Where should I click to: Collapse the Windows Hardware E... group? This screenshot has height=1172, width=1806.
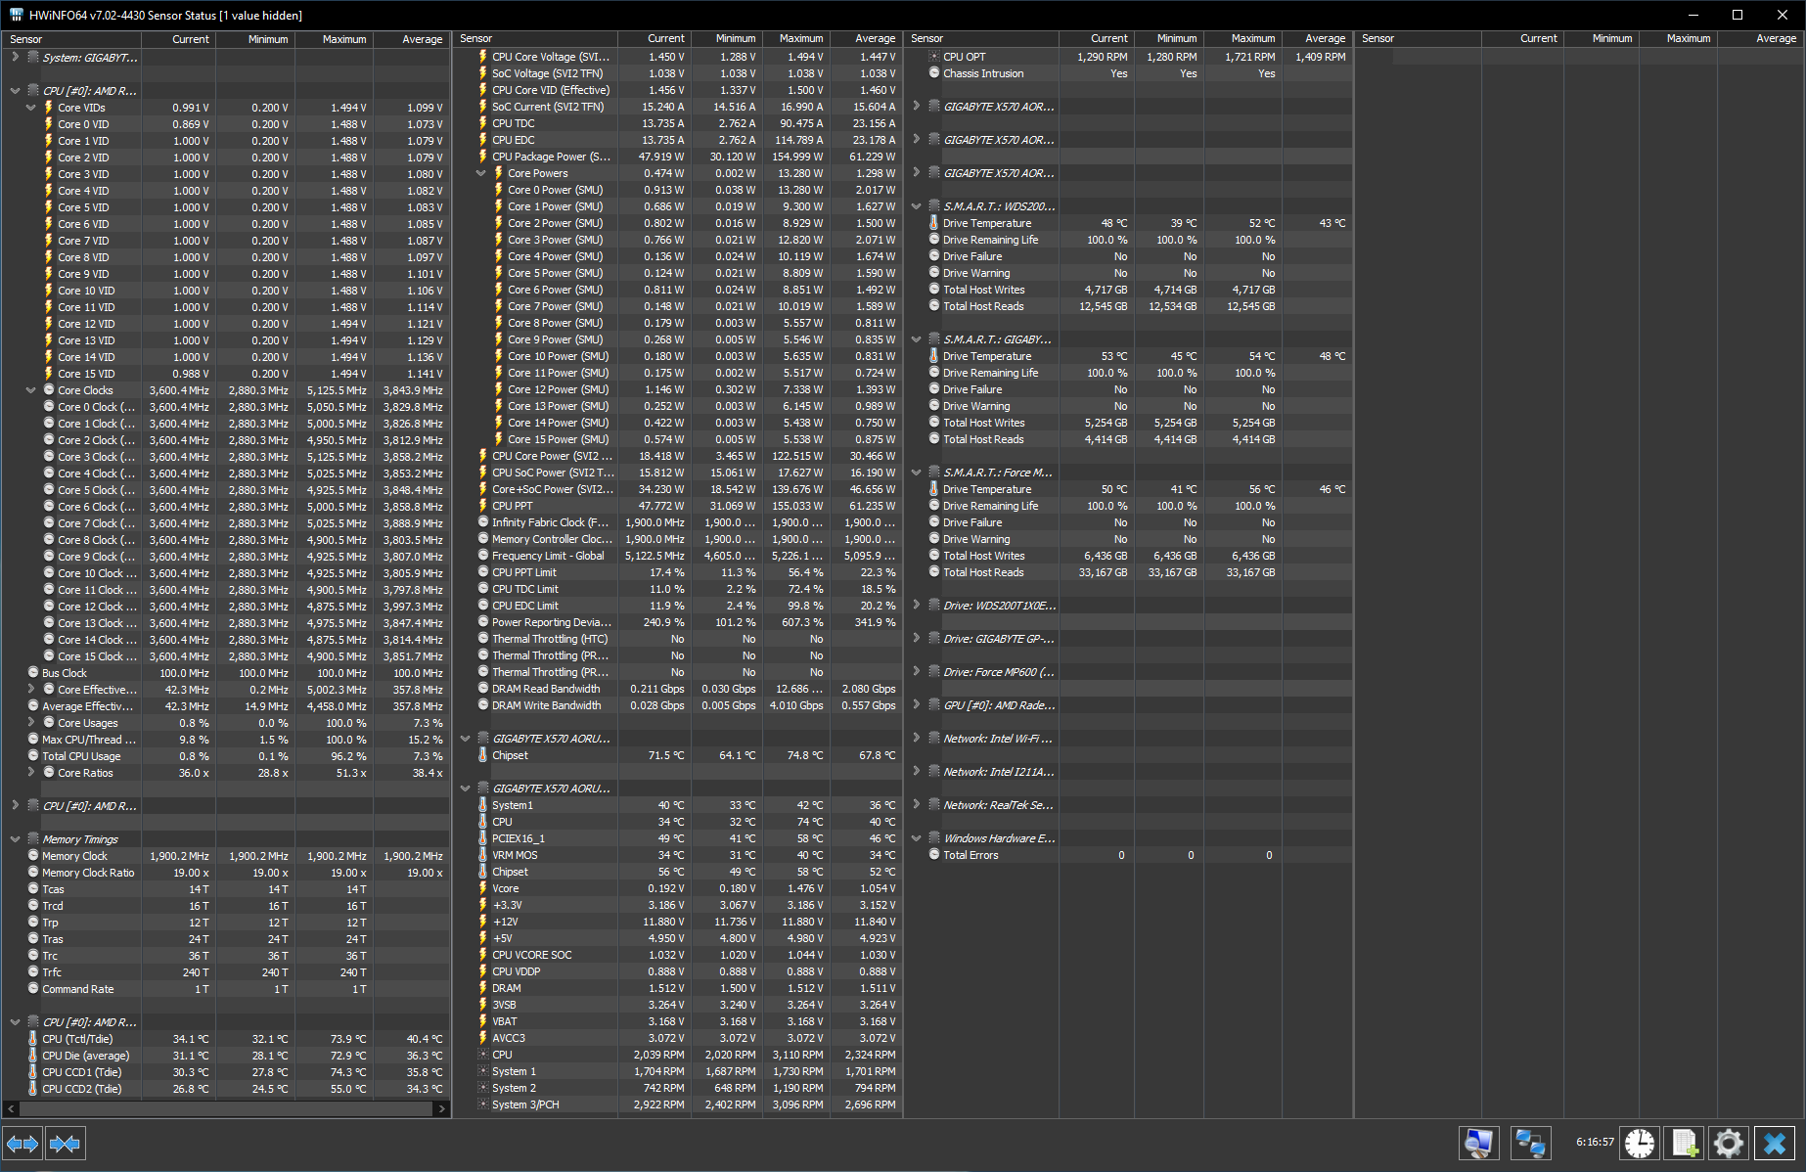(x=916, y=838)
